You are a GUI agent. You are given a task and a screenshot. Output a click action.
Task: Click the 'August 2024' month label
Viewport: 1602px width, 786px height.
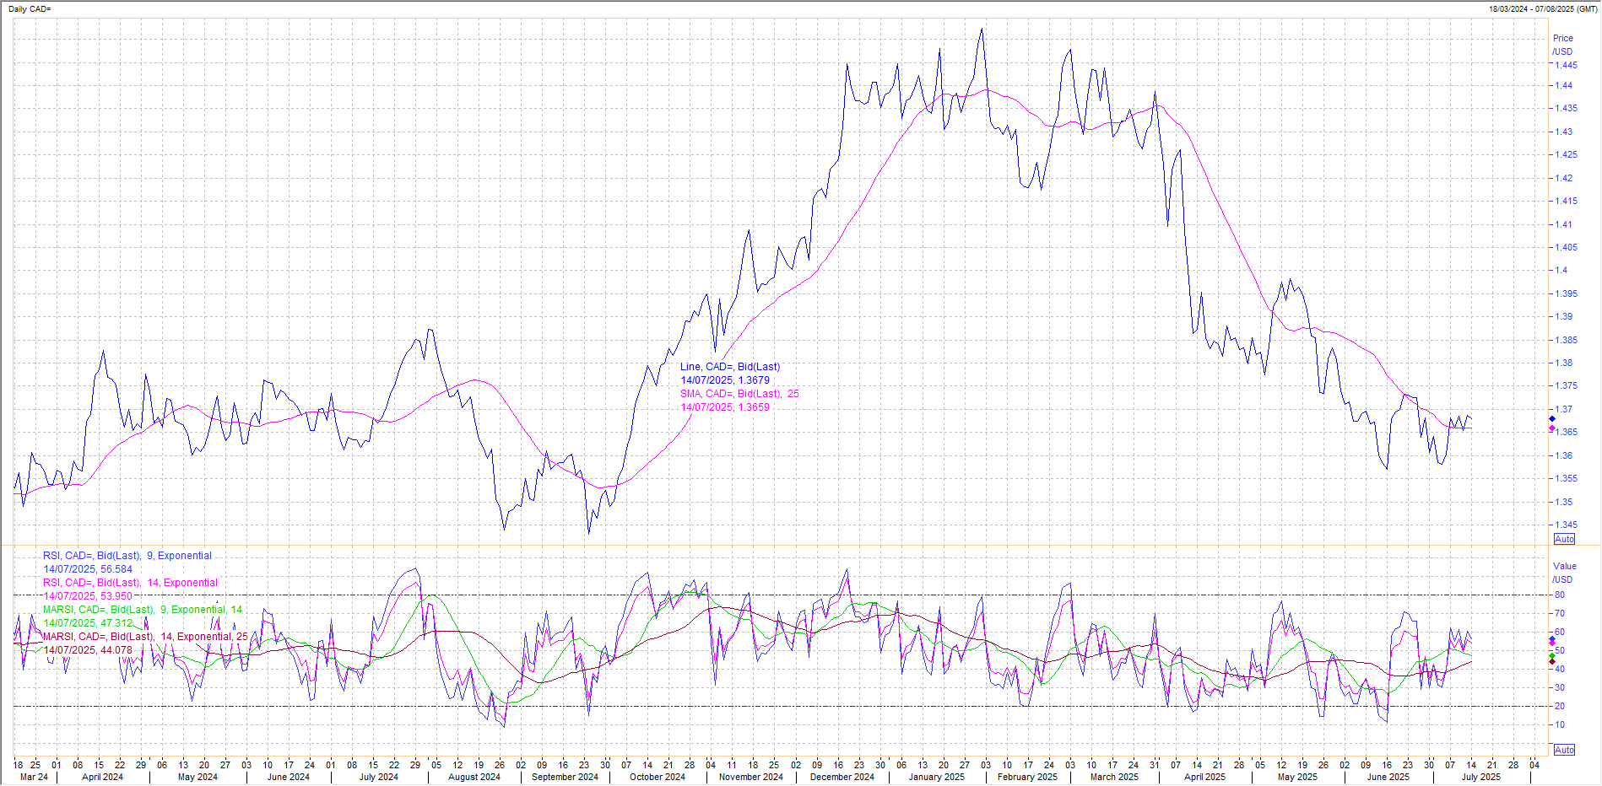474,777
